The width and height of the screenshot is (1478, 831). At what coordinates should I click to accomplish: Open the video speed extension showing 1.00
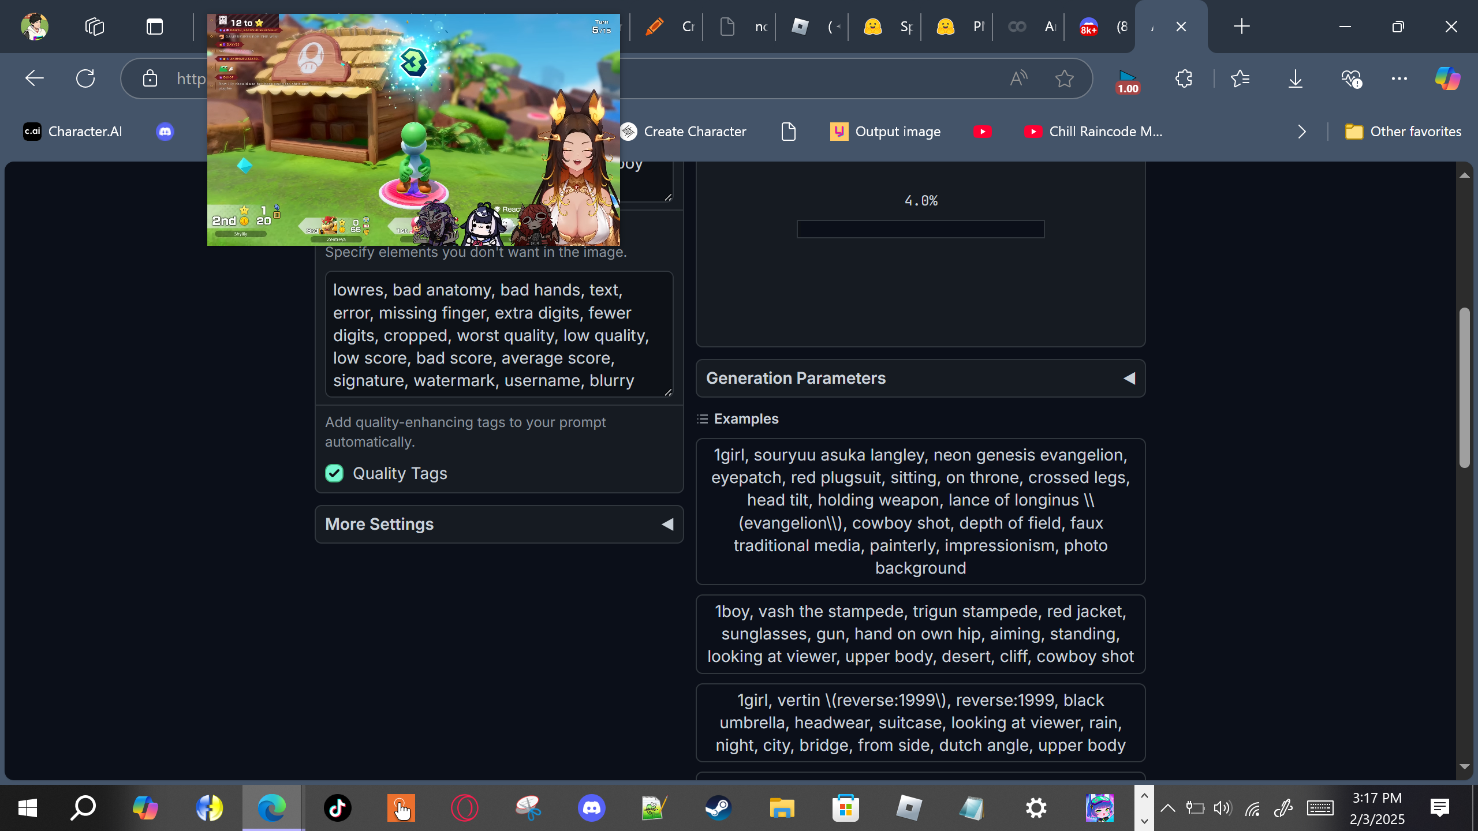1128,81
